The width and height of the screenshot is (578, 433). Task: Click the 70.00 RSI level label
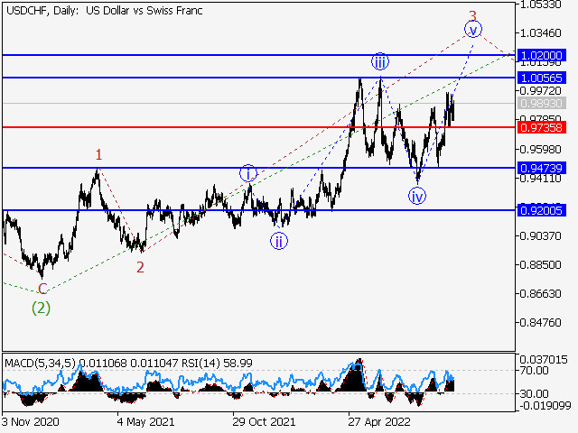pos(534,371)
